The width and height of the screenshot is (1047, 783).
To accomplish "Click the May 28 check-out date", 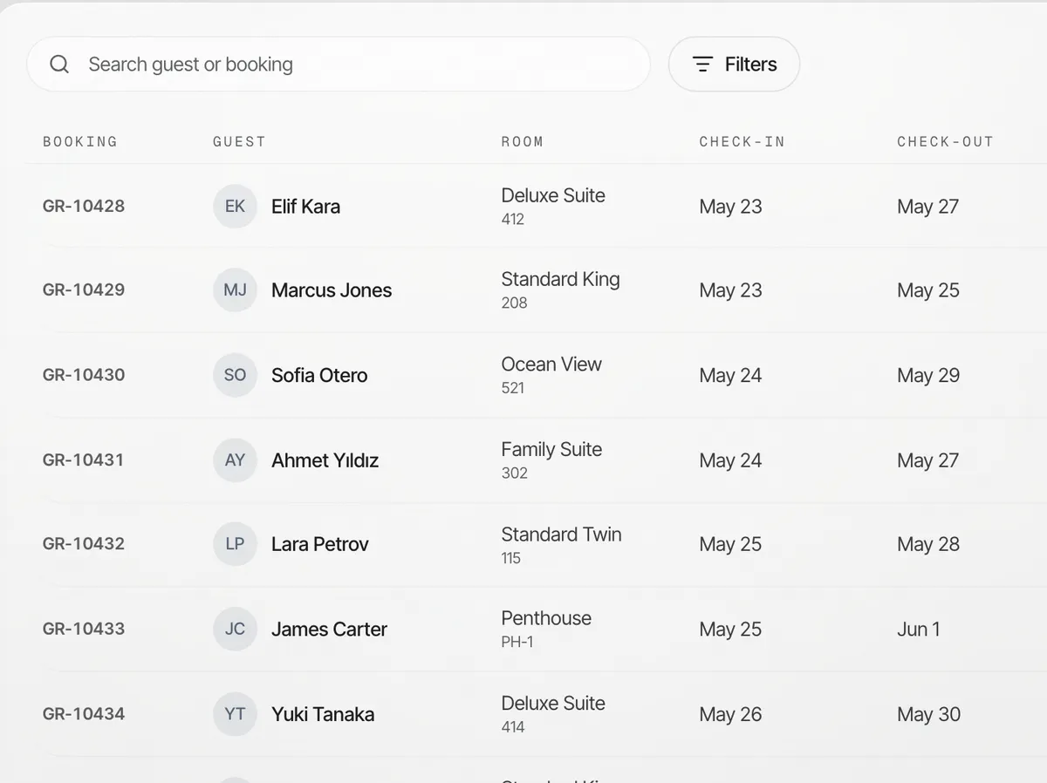I will 928,544.
